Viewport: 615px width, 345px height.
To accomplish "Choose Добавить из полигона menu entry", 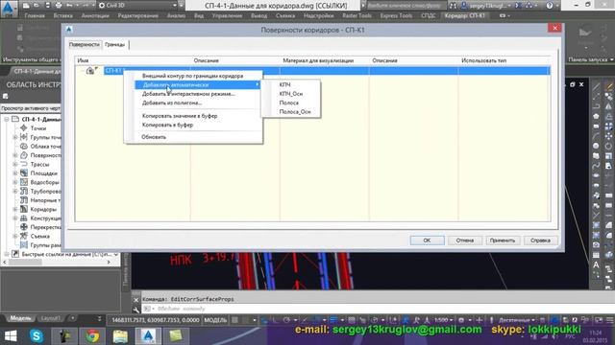I will pos(172,103).
